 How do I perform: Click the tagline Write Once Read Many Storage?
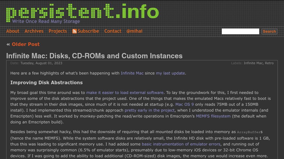[46, 21]
